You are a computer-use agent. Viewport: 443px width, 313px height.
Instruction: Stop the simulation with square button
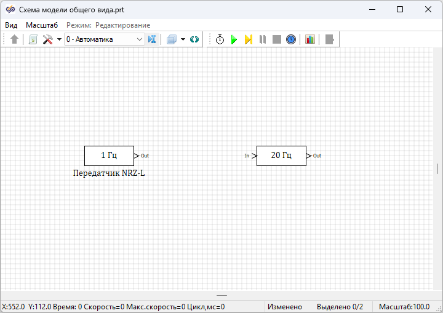277,39
